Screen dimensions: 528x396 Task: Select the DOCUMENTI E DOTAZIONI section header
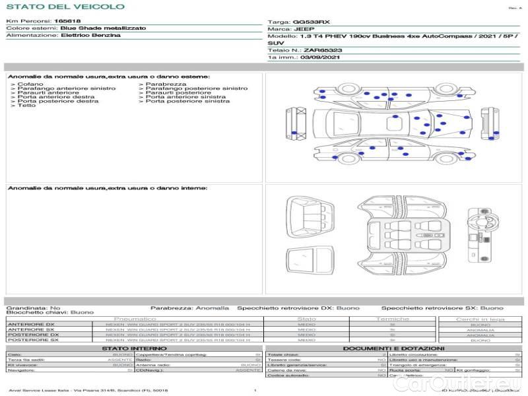point(393,348)
